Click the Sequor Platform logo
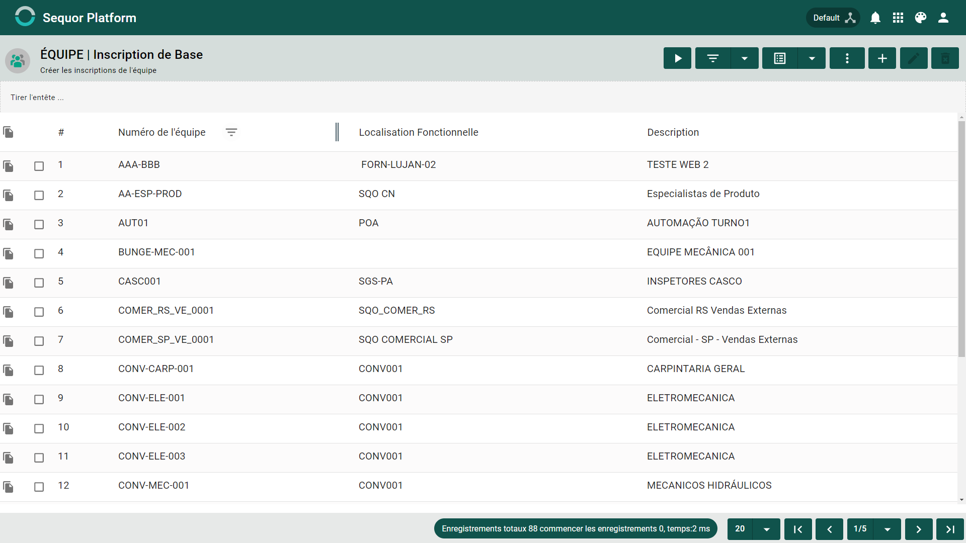 [25, 17]
